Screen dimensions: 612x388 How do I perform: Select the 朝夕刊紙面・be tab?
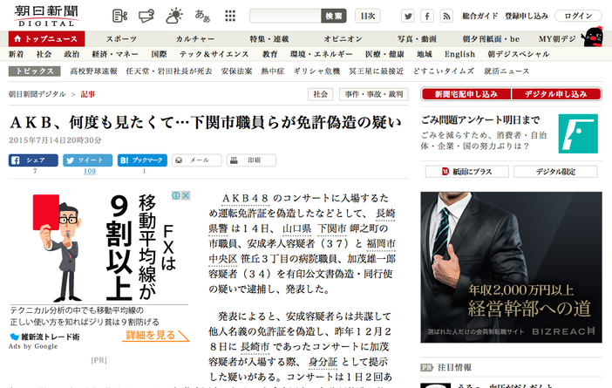point(491,39)
